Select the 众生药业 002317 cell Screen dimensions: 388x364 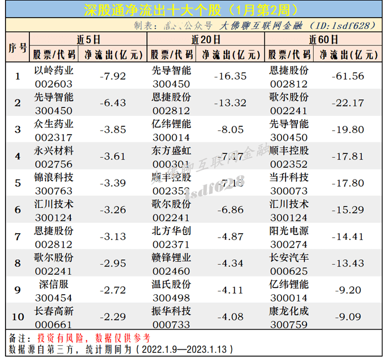53,129
